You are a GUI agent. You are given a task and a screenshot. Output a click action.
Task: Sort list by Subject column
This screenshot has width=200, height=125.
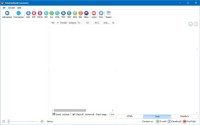click(x=73, y=23)
